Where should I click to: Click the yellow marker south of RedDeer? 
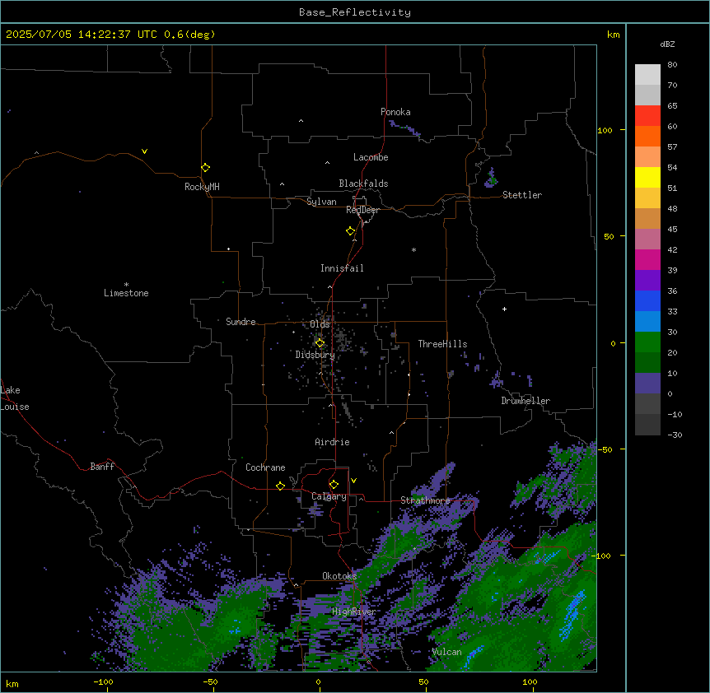click(x=350, y=231)
